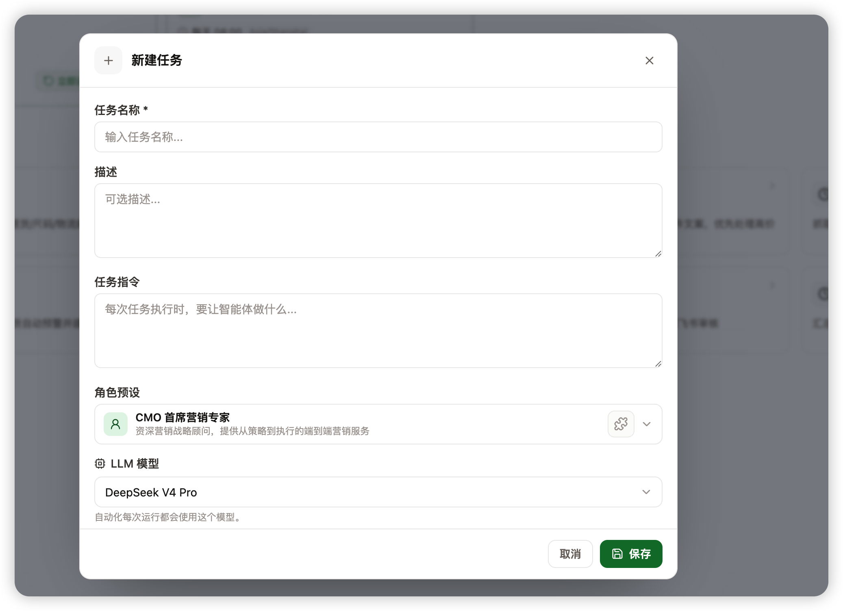Click the green 保存 button
The image size is (843, 611).
pos(631,554)
